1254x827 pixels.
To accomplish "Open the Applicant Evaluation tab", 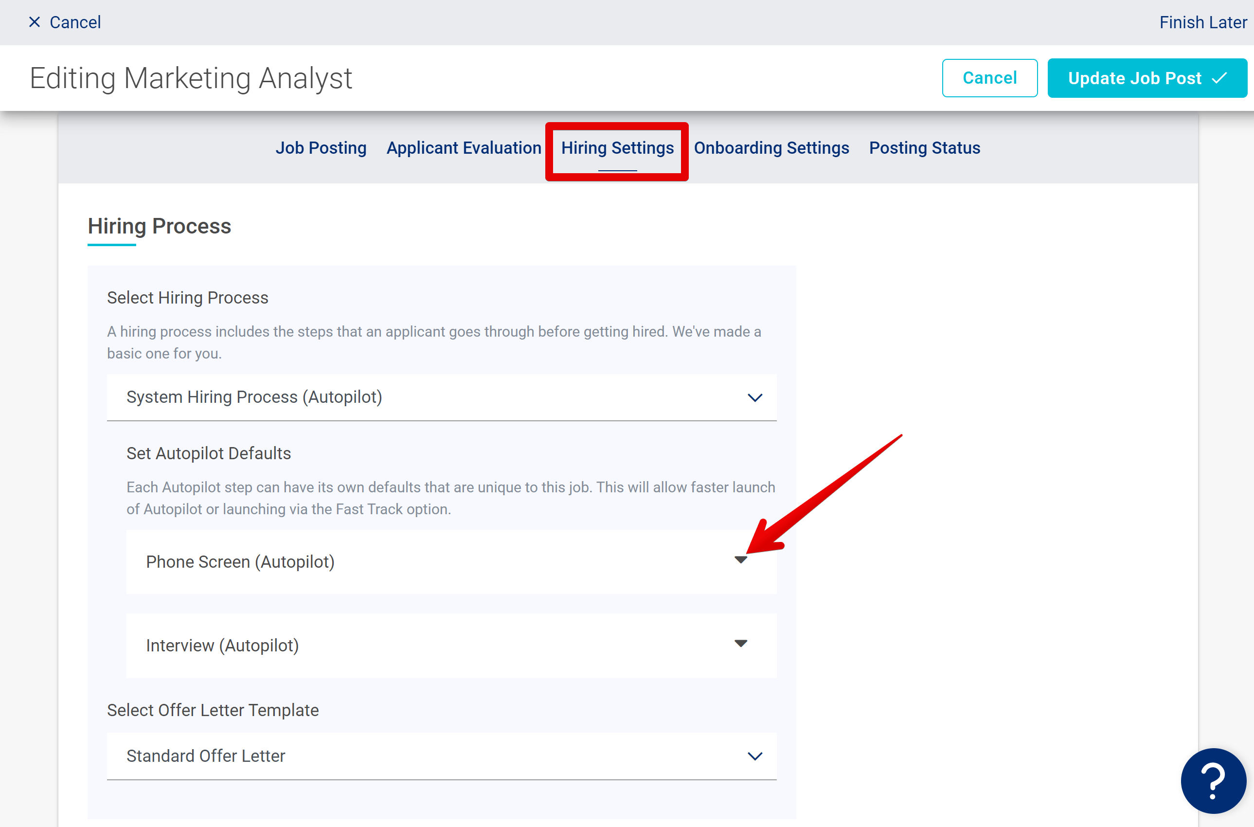I will coord(464,148).
